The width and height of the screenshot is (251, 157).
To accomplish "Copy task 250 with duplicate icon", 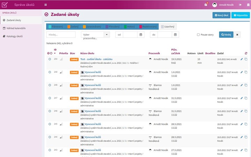I will click(x=246, y=59).
